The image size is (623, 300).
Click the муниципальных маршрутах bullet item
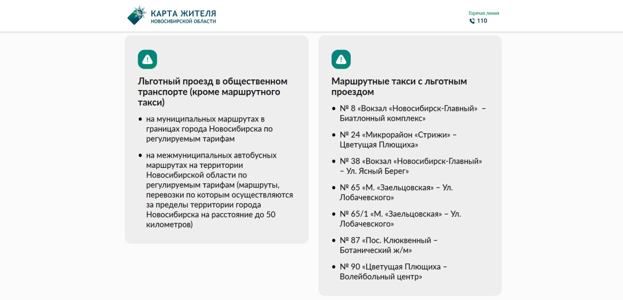[x=209, y=129]
